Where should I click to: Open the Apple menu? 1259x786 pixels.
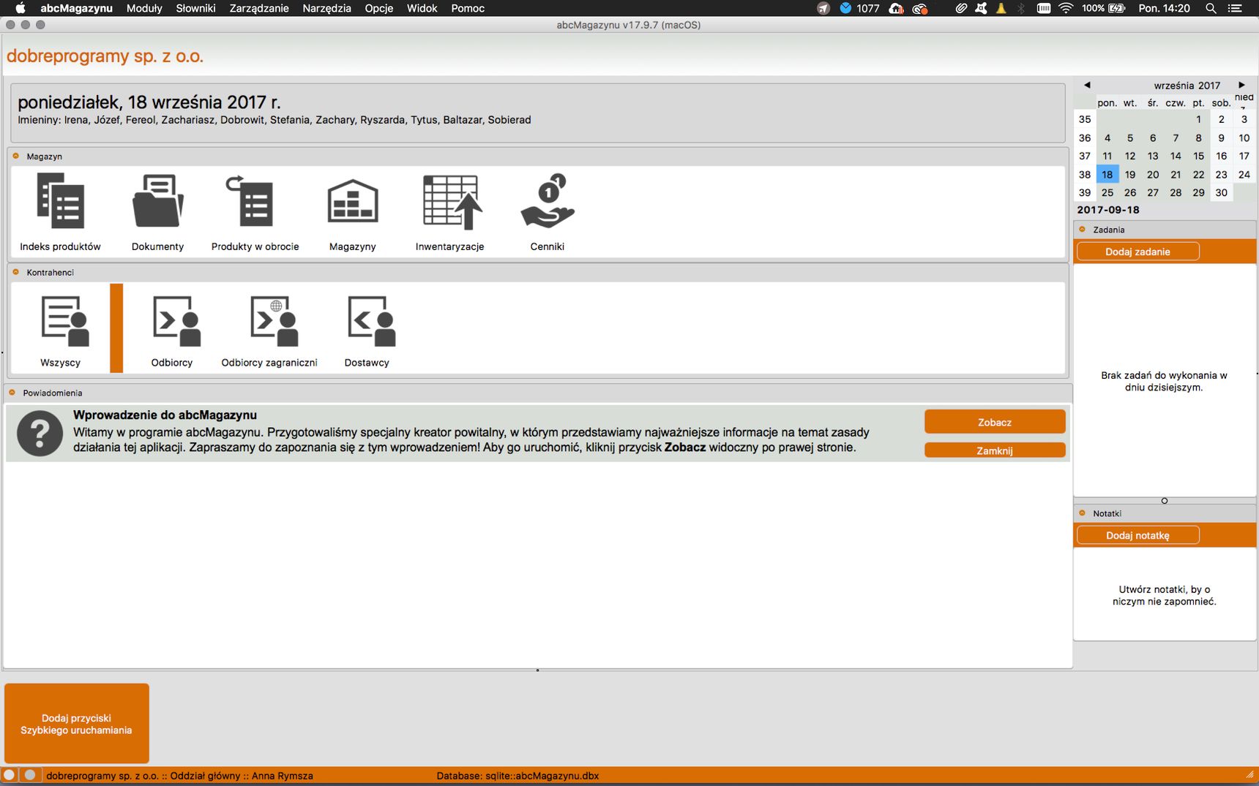[20, 8]
